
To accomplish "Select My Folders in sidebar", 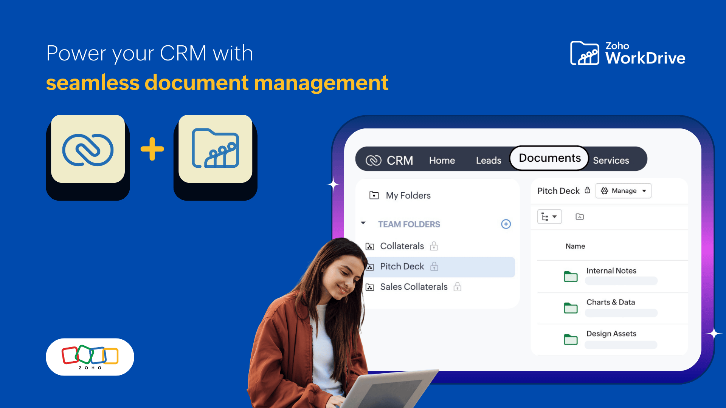I will click(408, 195).
